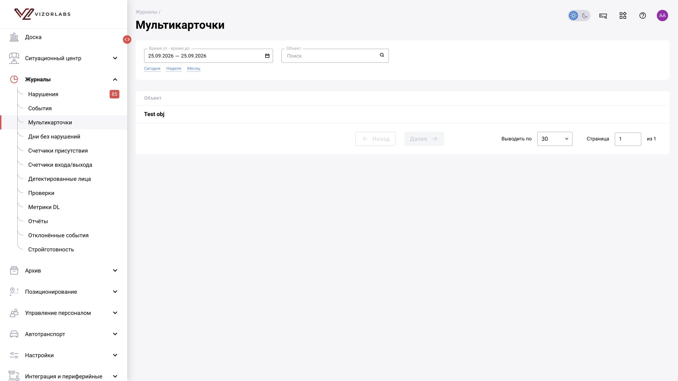Click the Настройки sliders icon

click(14, 355)
